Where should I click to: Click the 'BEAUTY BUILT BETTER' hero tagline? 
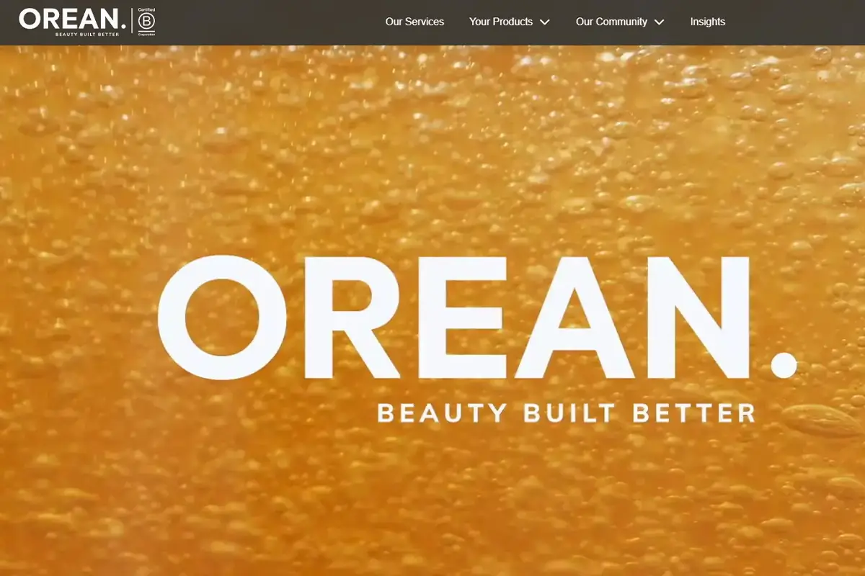click(567, 413)
